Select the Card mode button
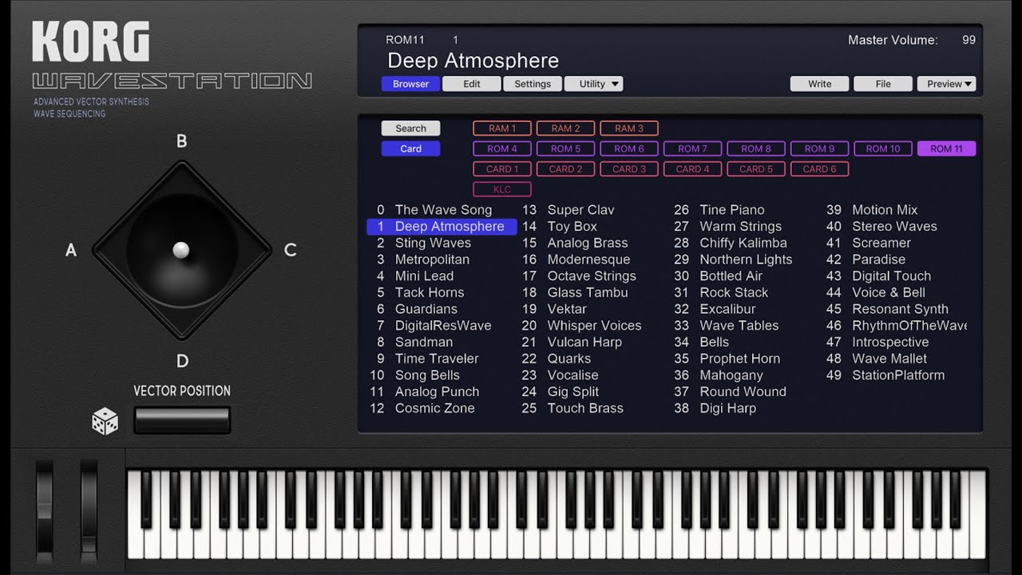Image resolution: width=1022 pixels, height=575 pixels. (410, 149)
